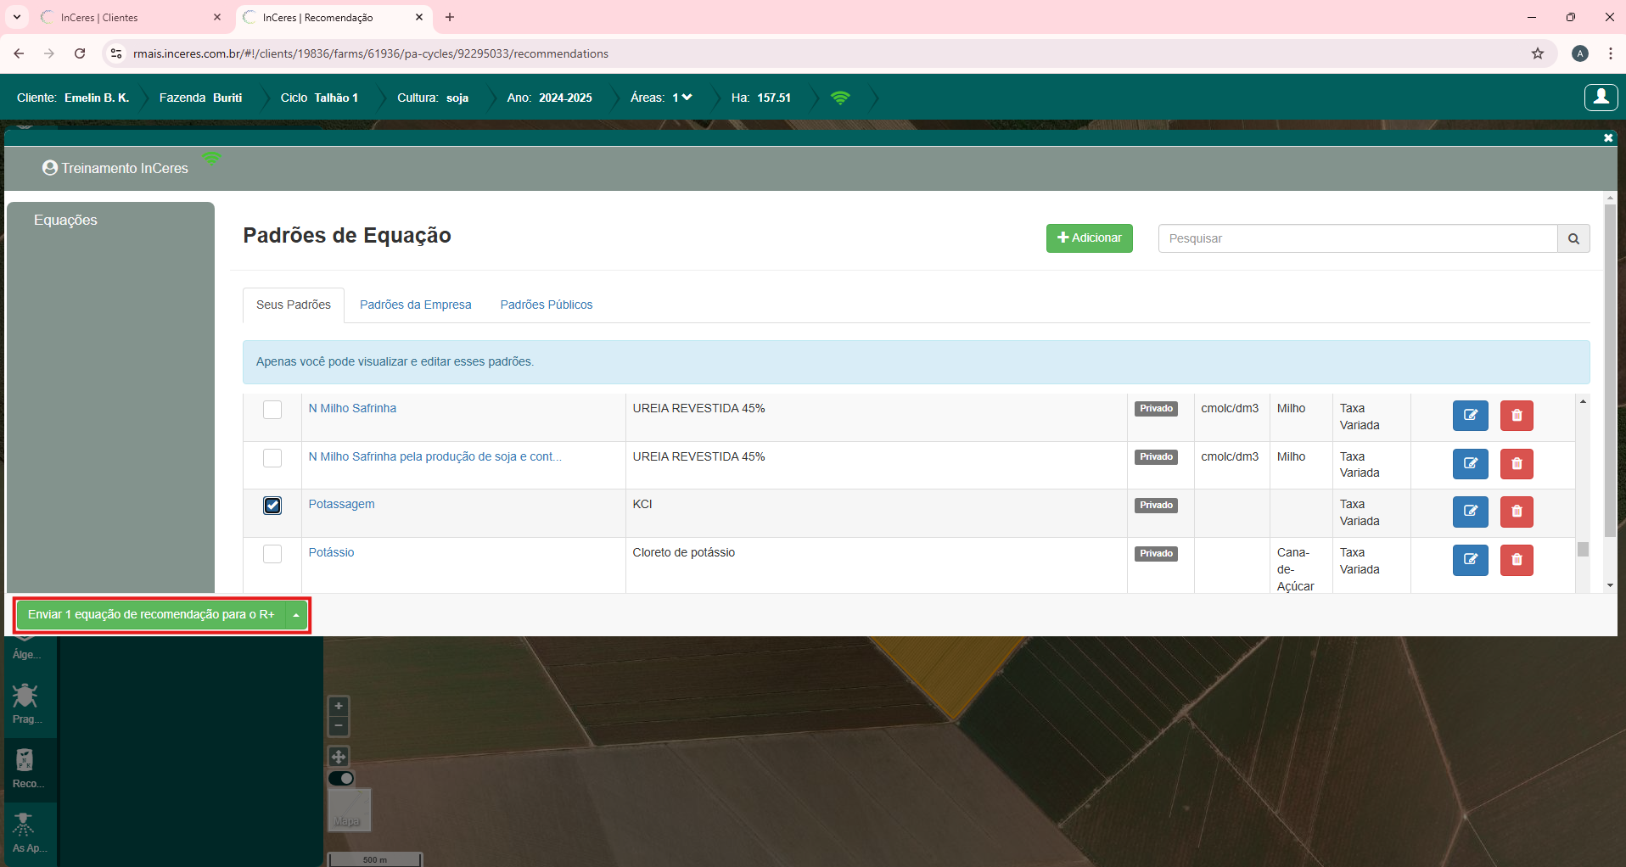Open the As Ap... sprayer sidebar icon
This screenshot has width=1626, height=867.
click(25, 832)
